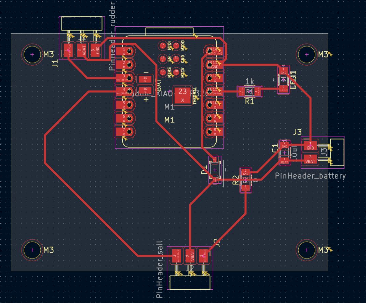The image size is (366, 303).
Task: Select the J3 reference label
Action: 297,132
